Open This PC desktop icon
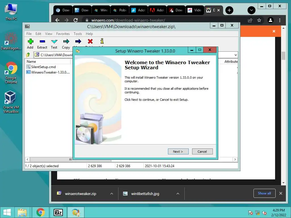 (x=11, y=11)
